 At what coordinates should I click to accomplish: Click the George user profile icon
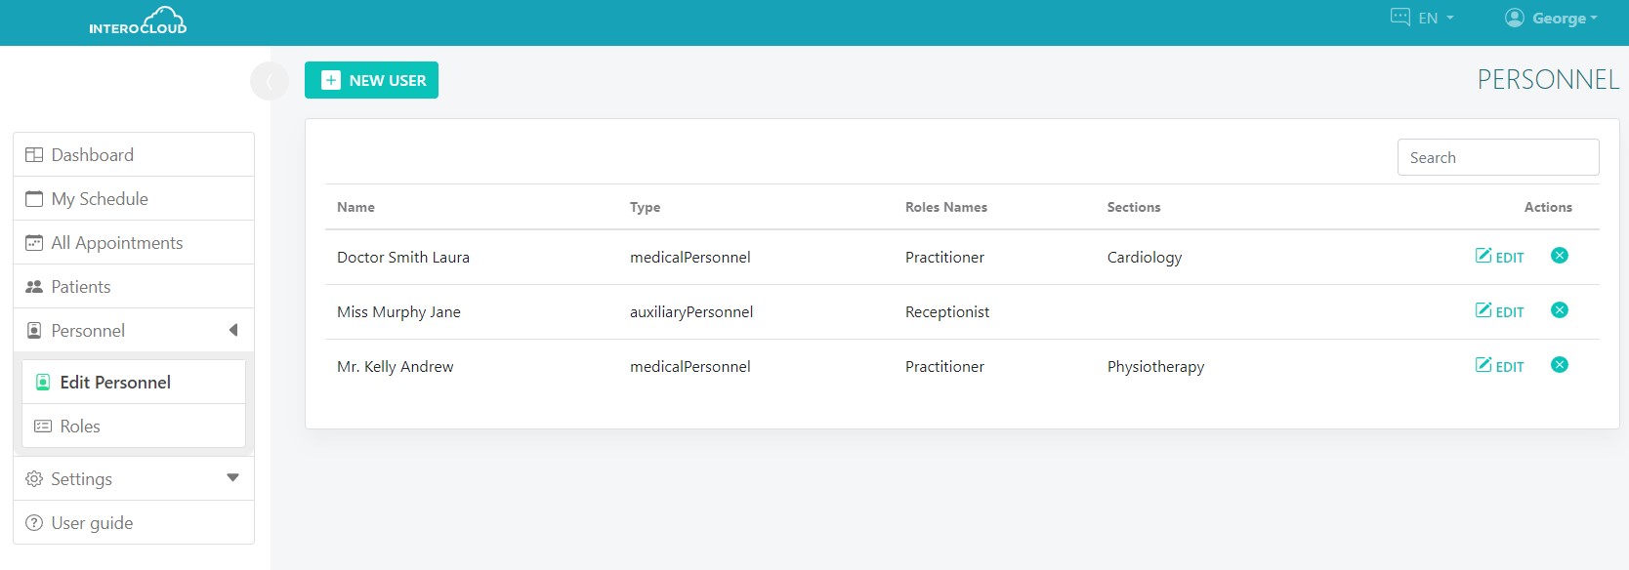click(1514, 18)
